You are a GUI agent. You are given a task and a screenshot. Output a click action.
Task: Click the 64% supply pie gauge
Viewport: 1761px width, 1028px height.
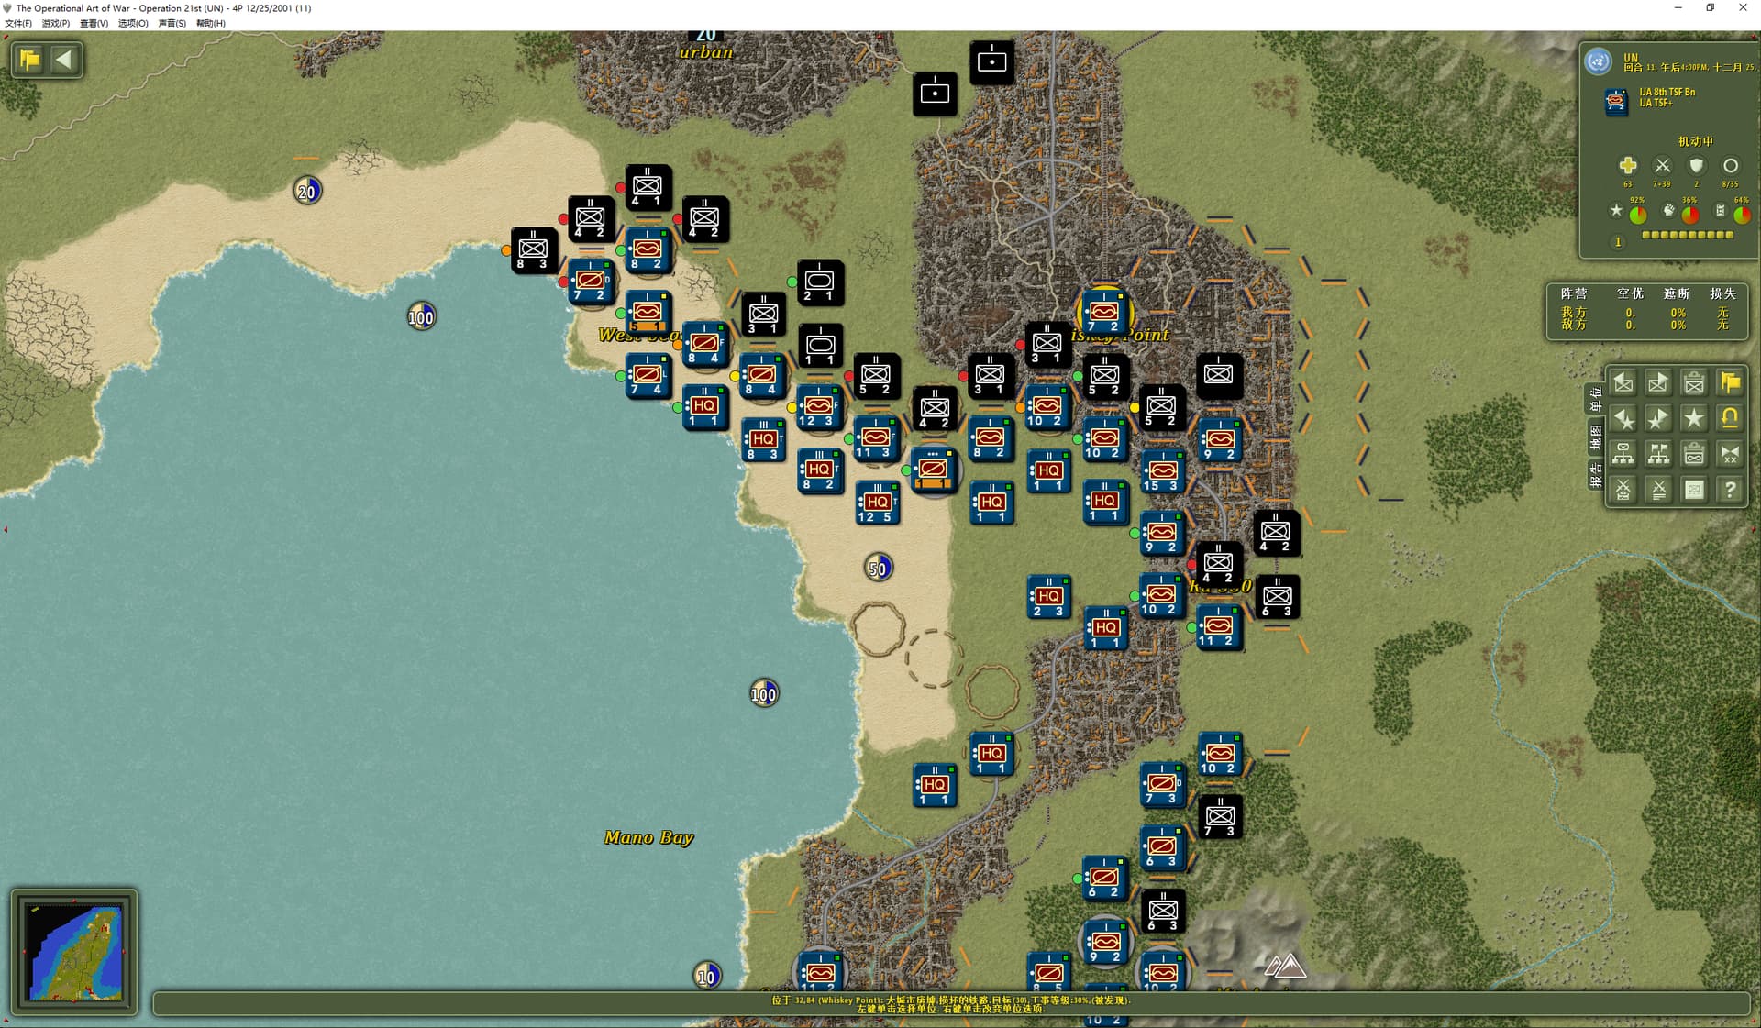pos(1742,215)
